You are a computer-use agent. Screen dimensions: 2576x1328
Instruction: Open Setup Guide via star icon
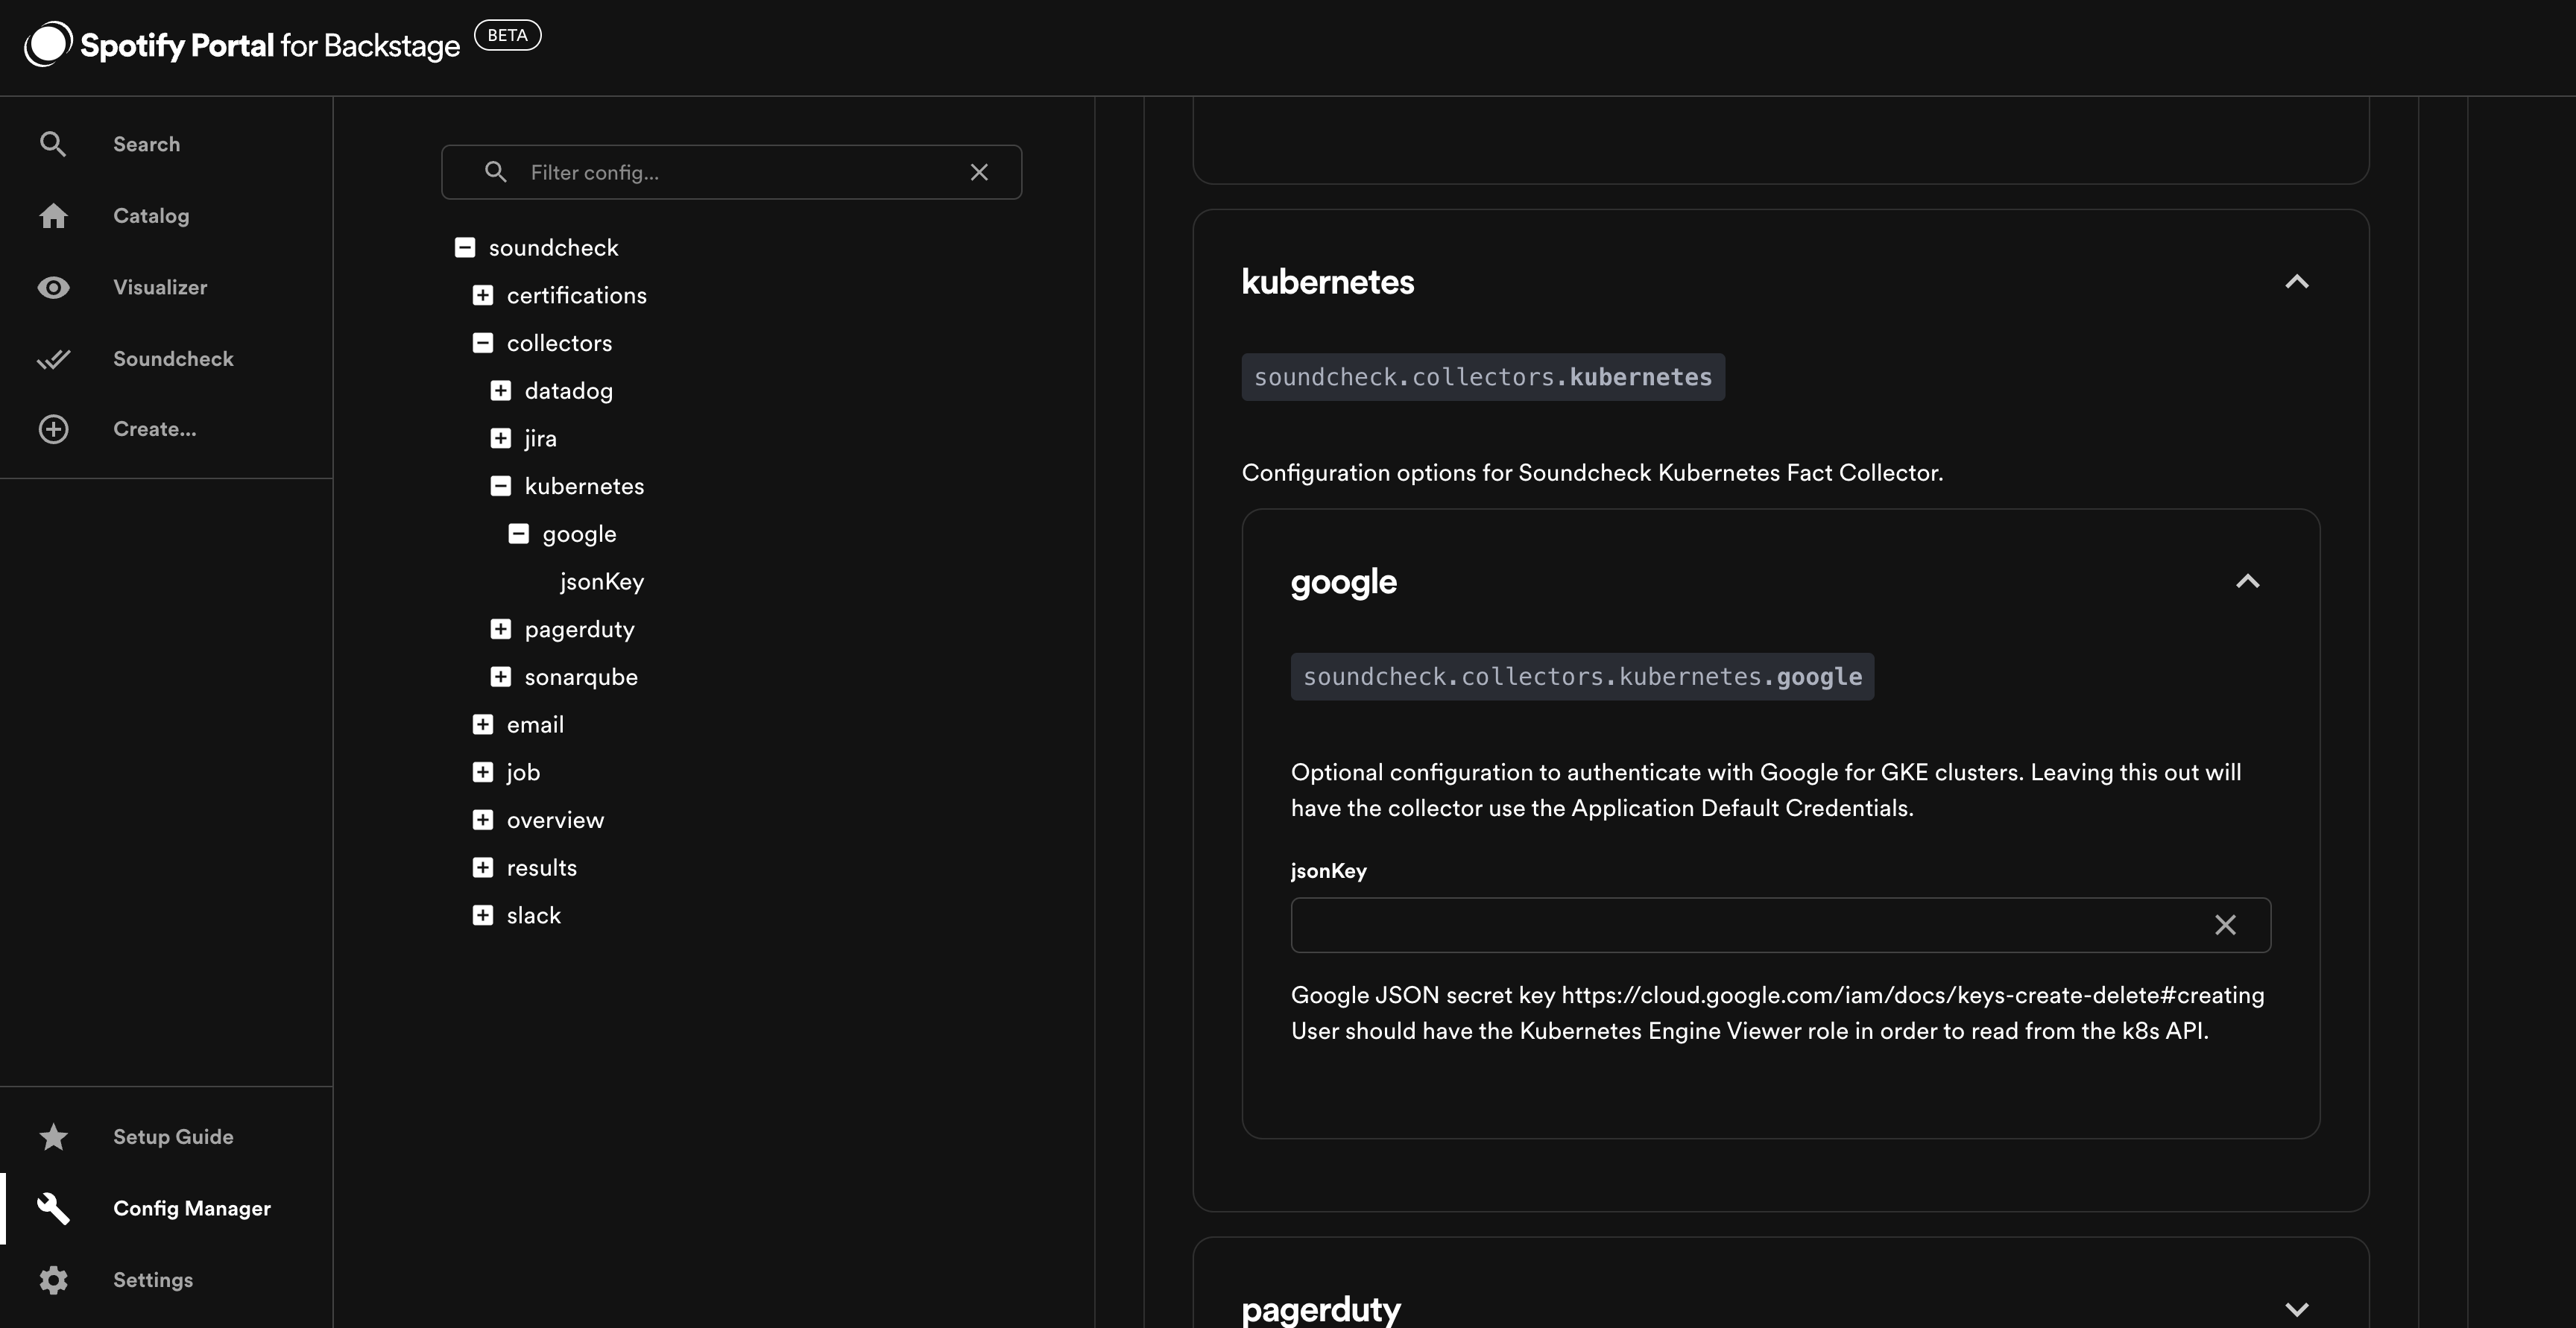53,1136
